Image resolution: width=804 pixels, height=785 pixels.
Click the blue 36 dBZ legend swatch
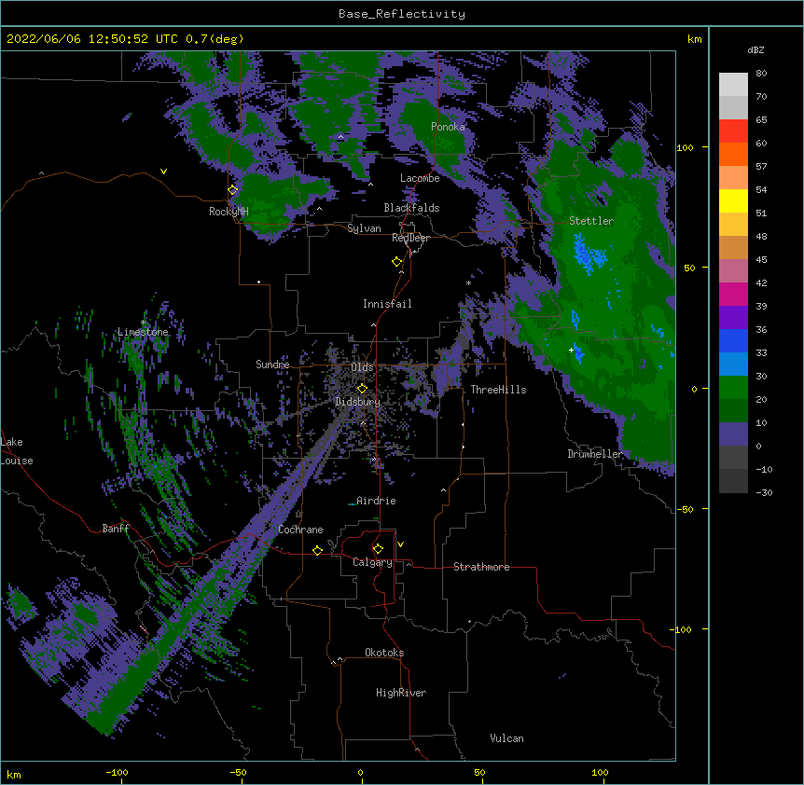pos(733,340)
